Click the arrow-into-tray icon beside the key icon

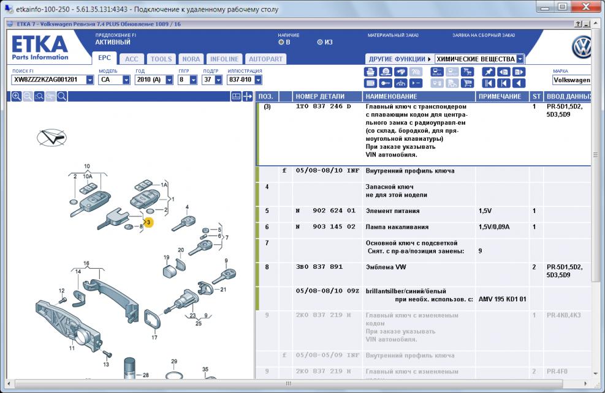click(x=400, y=83)
